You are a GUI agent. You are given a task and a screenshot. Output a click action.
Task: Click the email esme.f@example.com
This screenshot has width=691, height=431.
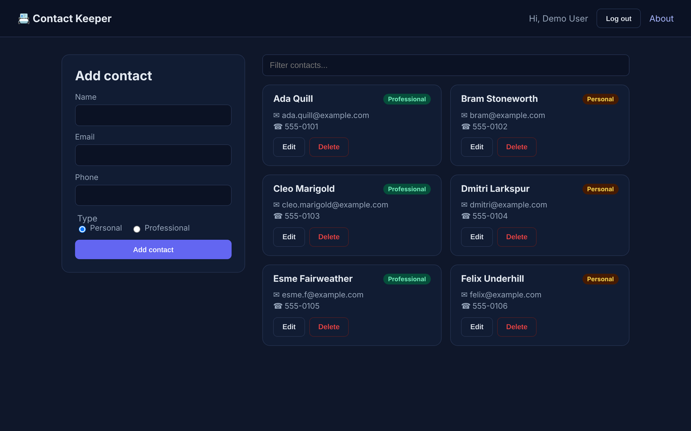[322, 295]
